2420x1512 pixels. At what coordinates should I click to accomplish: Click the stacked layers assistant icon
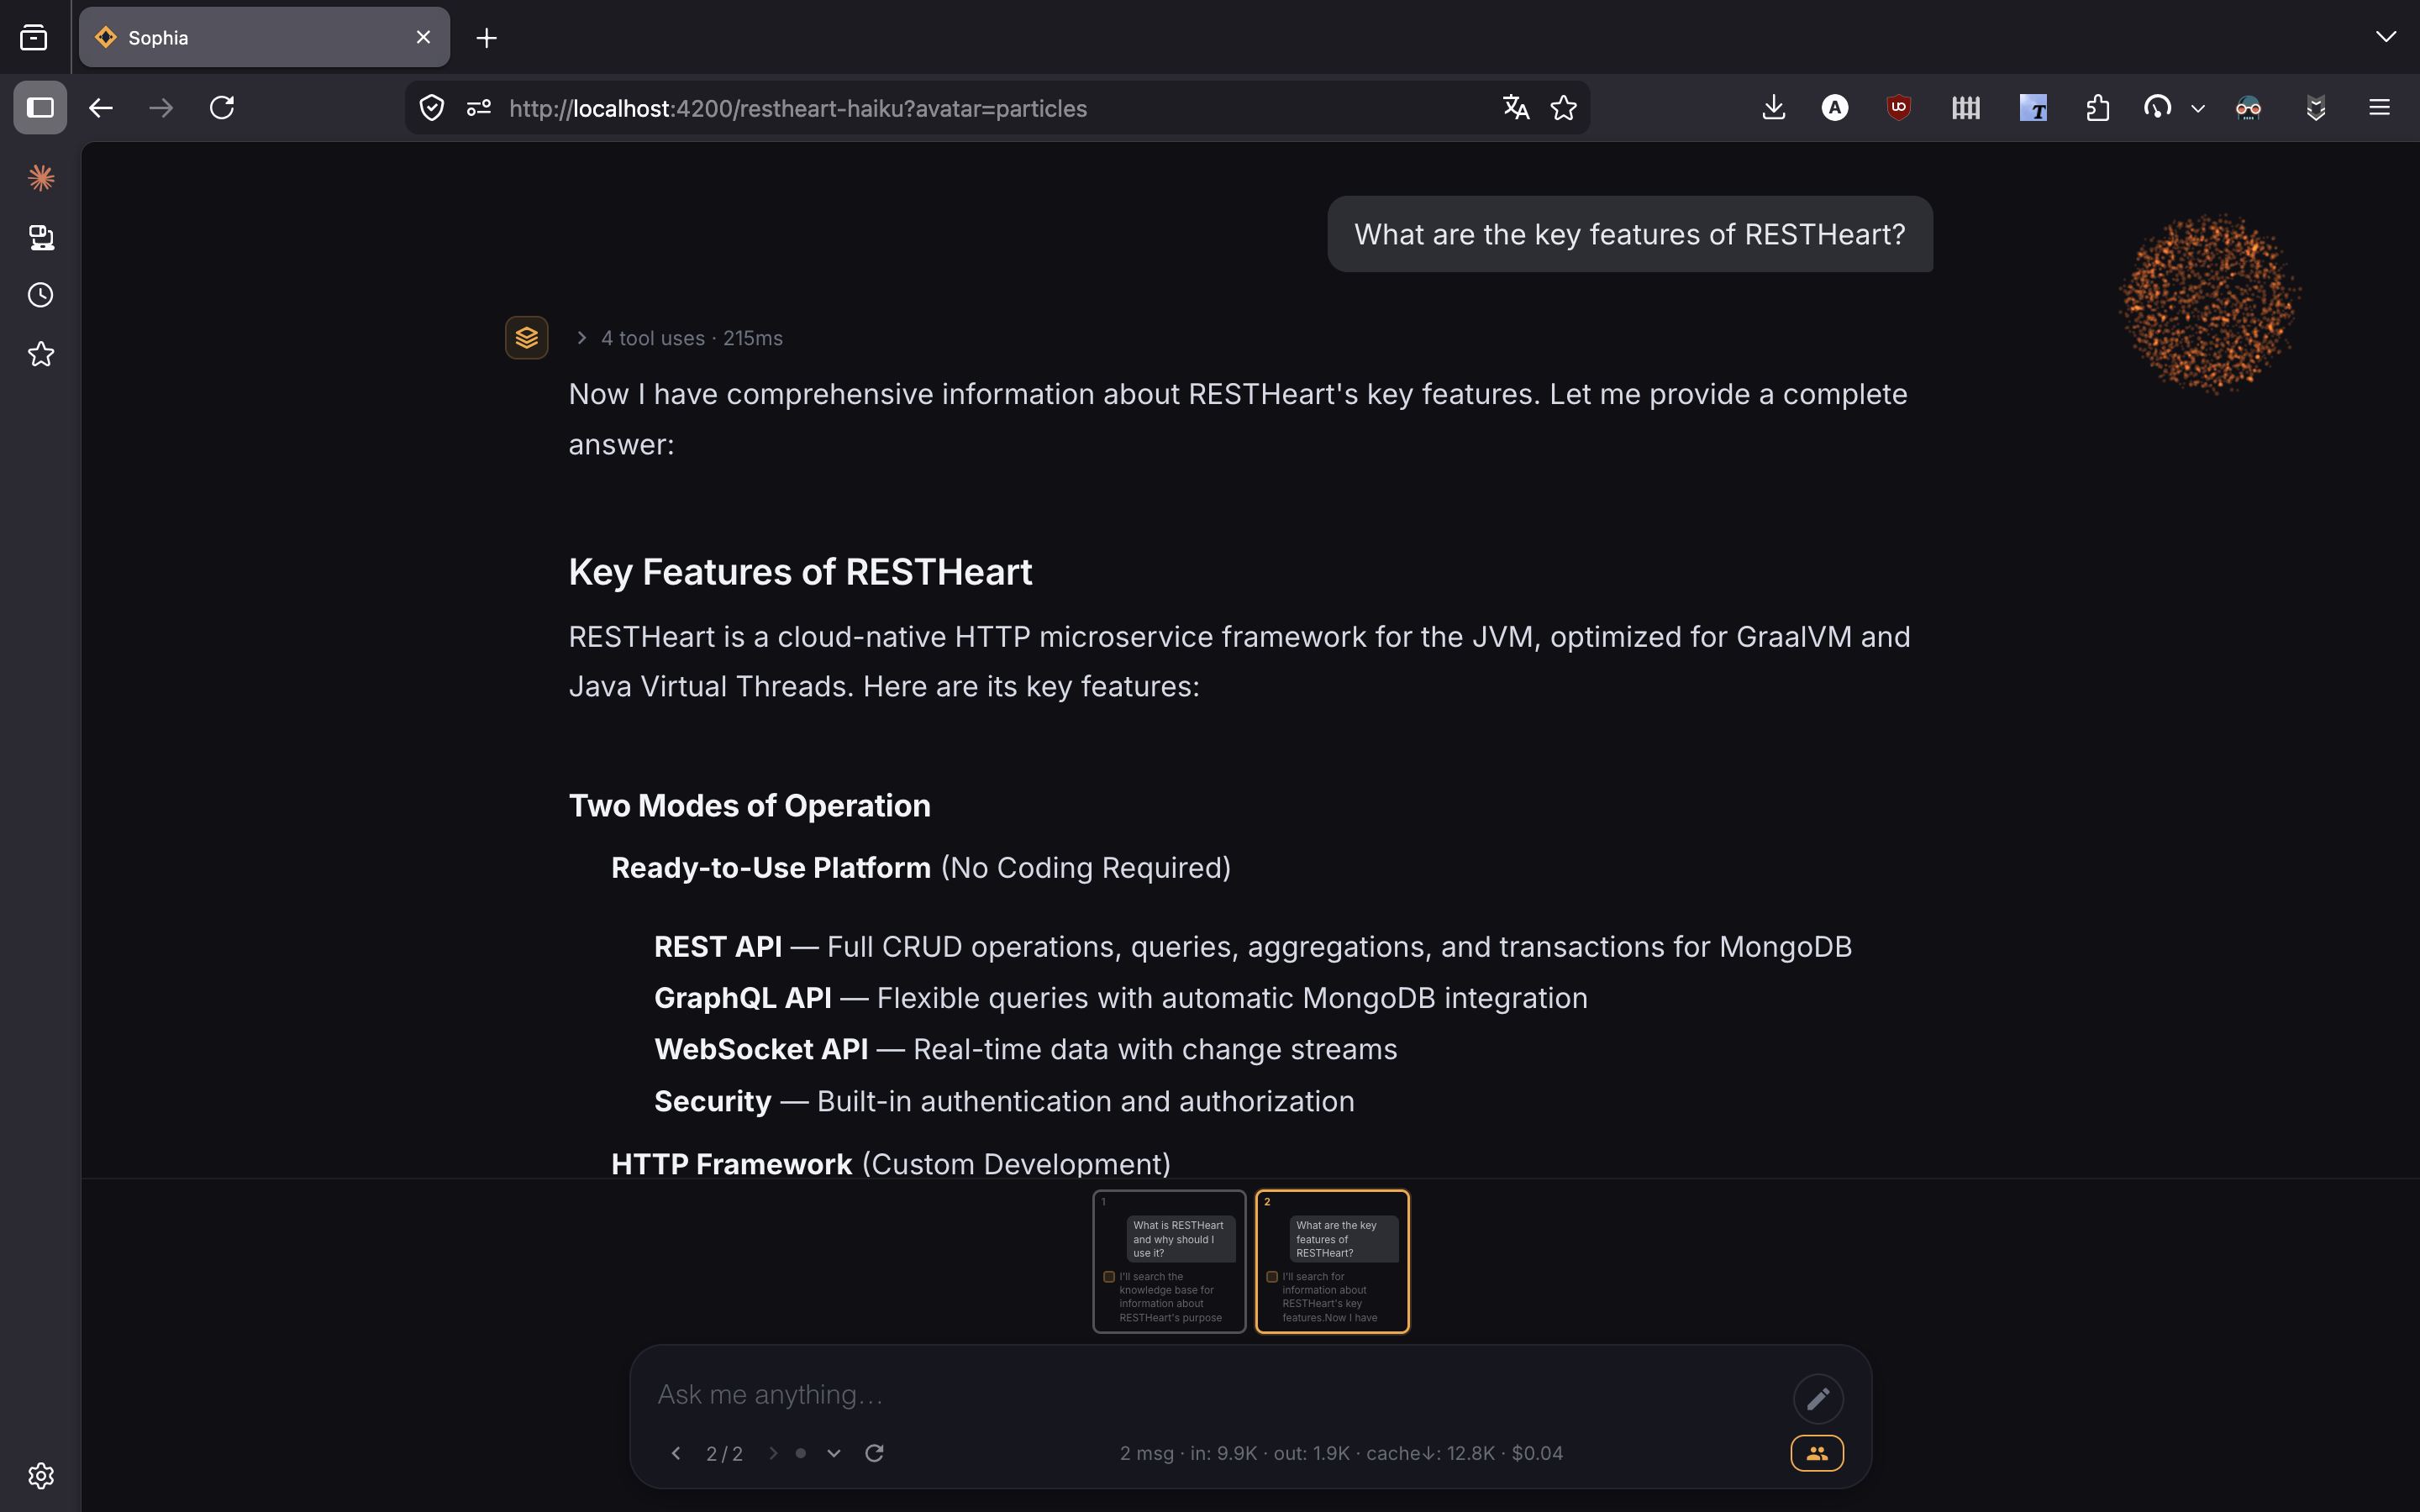[x=527, y=338]
